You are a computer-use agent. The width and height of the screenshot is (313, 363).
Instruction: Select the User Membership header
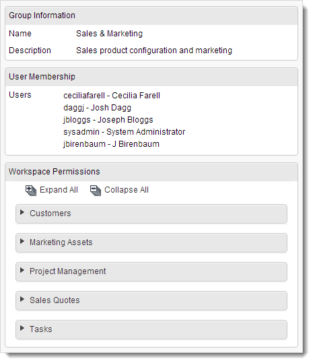tap(151, 77)
